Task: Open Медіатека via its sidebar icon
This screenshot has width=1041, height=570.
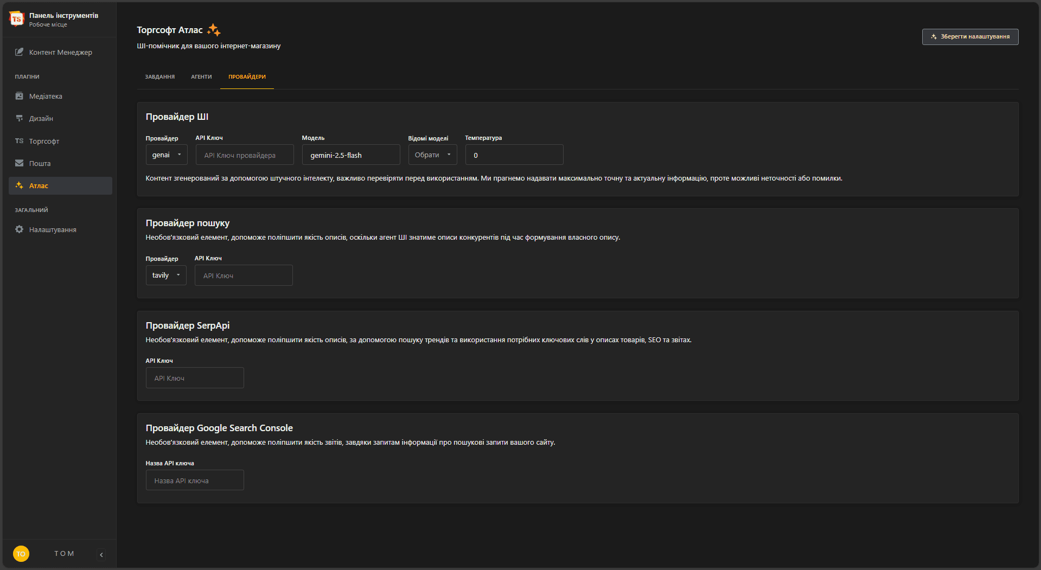Action: (19, 96)
